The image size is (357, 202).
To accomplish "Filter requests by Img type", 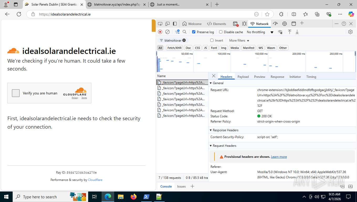I will point(224,48).
